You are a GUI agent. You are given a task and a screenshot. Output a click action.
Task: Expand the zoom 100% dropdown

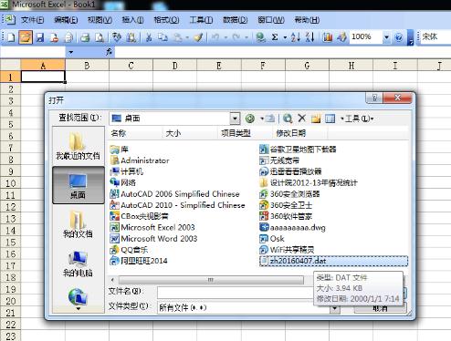tap(386, 37)
